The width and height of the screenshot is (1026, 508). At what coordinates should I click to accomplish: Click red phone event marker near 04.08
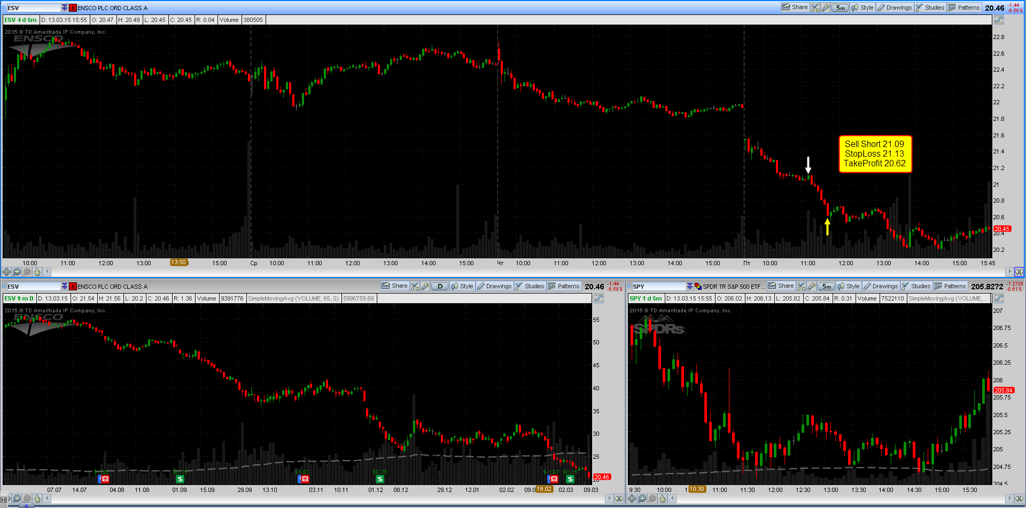click(x=105, y=479)
